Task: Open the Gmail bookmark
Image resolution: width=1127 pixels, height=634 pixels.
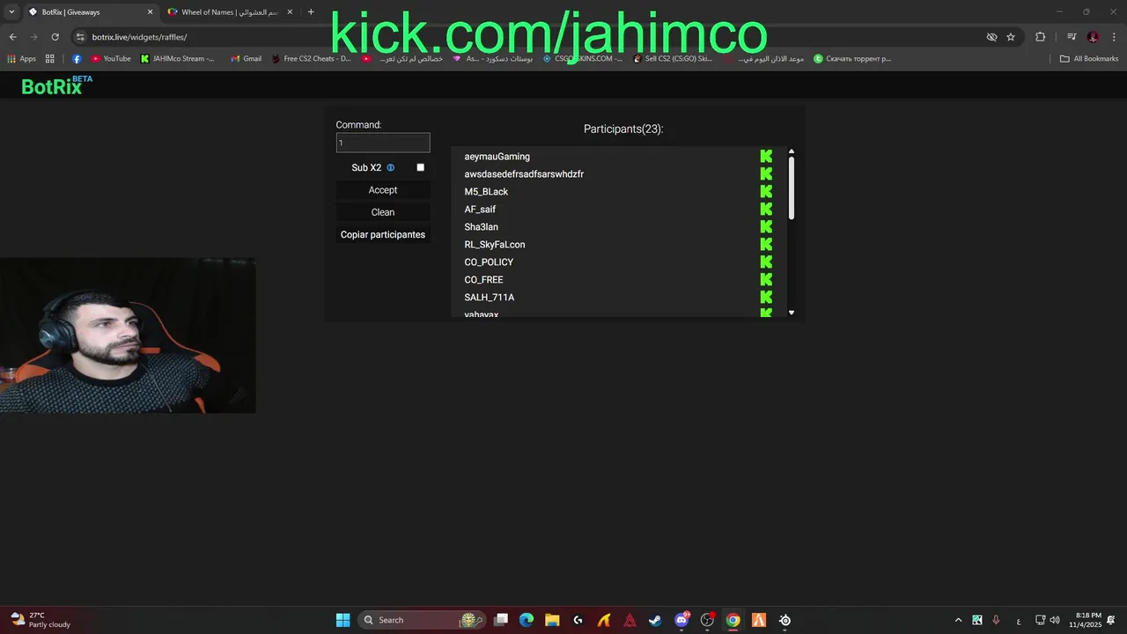Action: (246, 59)
